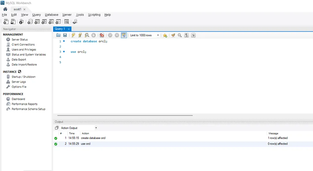Open Server Status in Navigator
313x171 pixels.
[20, 39]
